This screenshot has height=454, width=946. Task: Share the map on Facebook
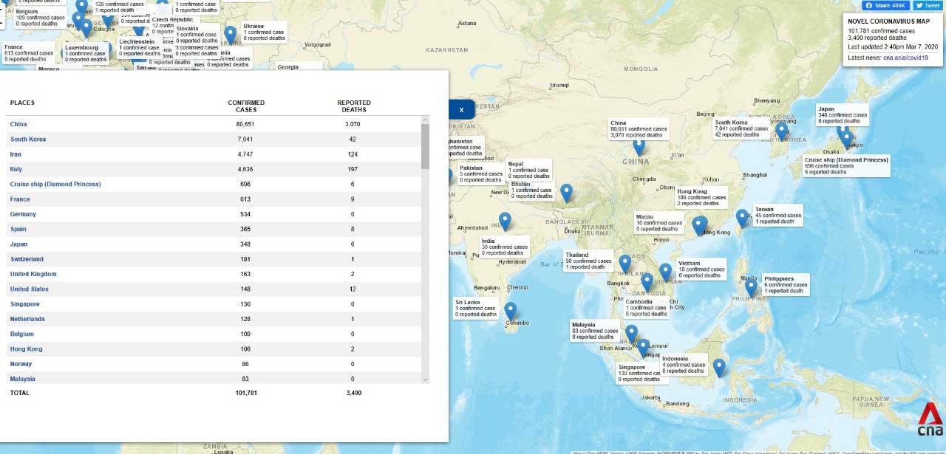click(x=885, y=5)
